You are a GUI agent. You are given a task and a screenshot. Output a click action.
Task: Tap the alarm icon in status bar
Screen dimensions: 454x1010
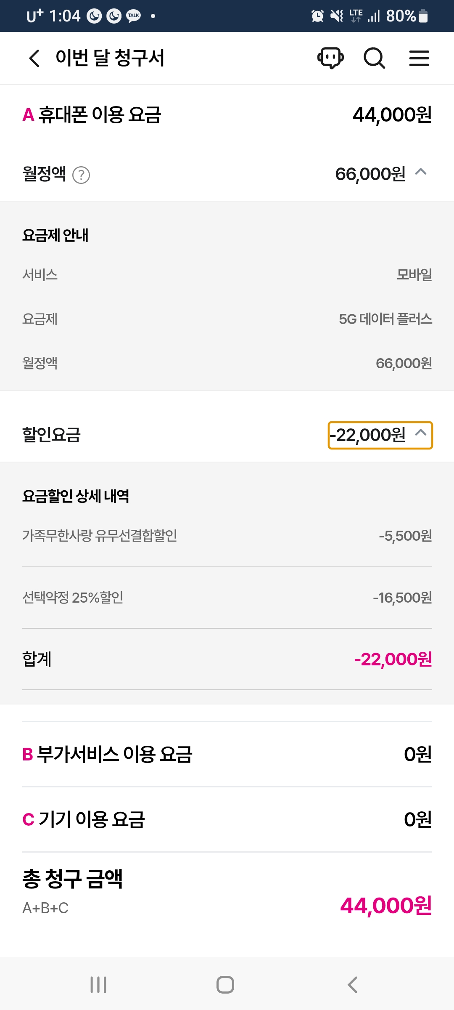click(x=317, y=16)
